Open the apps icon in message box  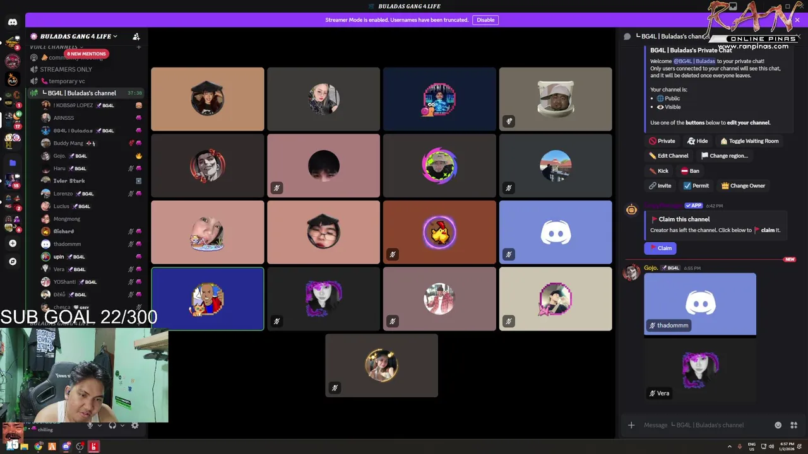pos(794,425)
